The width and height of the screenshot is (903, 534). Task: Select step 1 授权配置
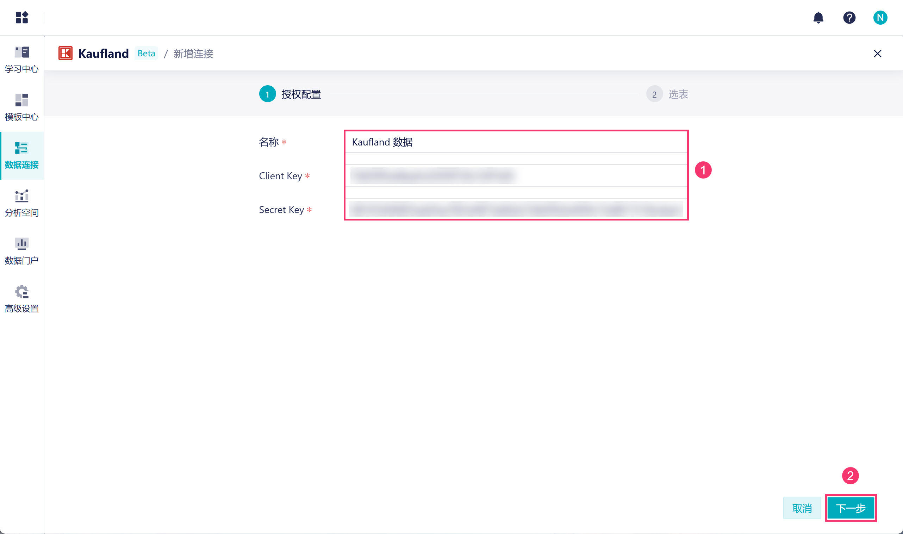click(290, 94)
